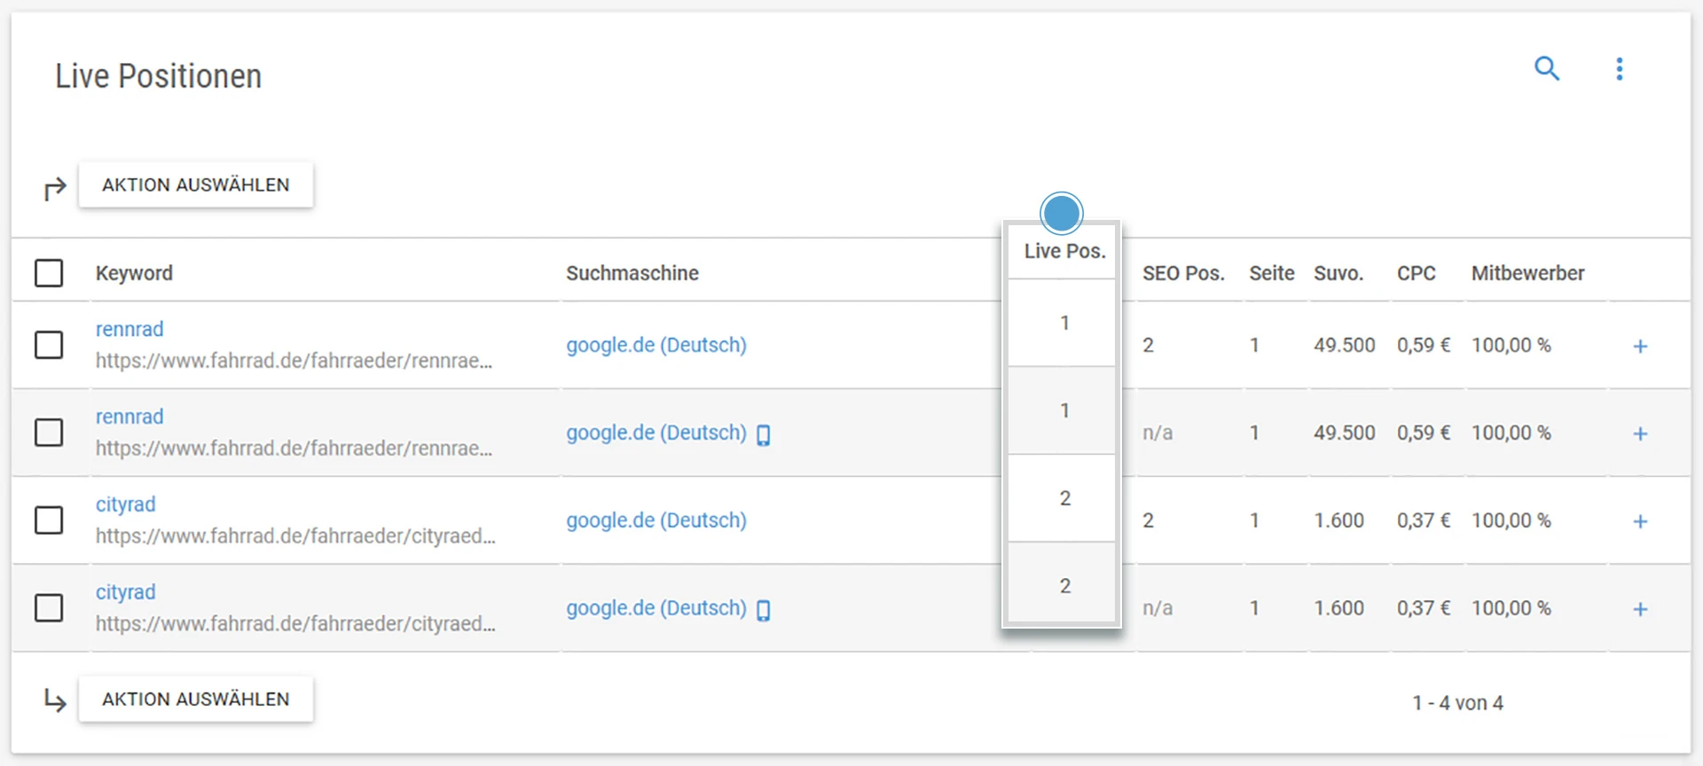Click the plus icon in last cityrad (mobile) row
The height and width of the screenshot is (766, 1703).
click(x=1640, y=609)
